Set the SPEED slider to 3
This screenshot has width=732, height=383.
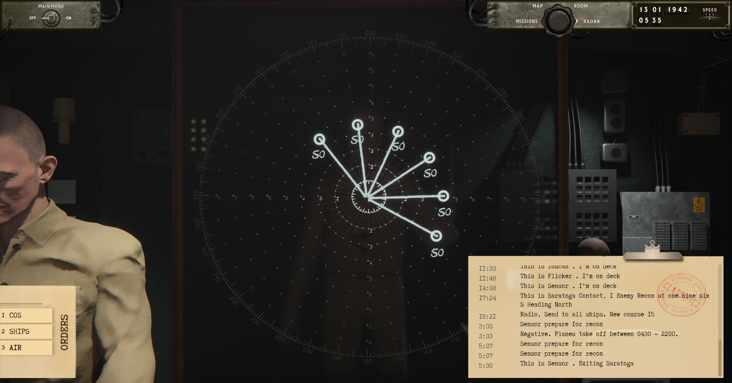tap(714, 17)
